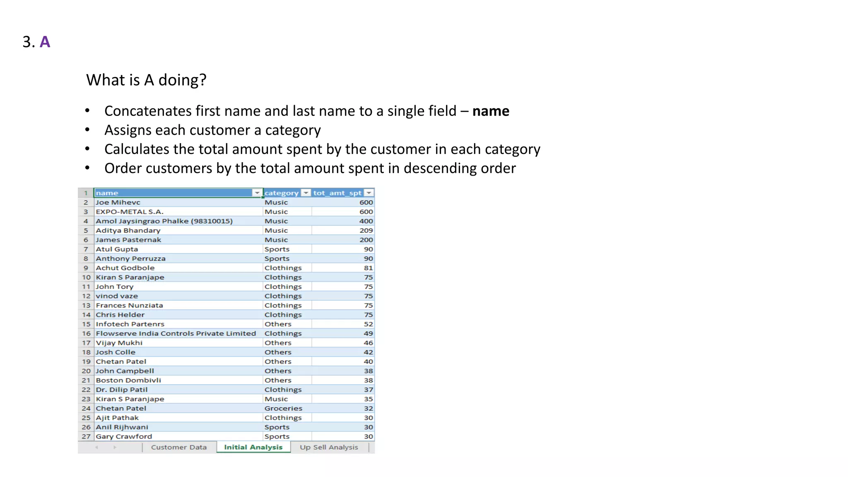Screen dimensions: 848x477
Task: Select cell containing Aditya Bhandary
Action: click(x=178, y=231)
